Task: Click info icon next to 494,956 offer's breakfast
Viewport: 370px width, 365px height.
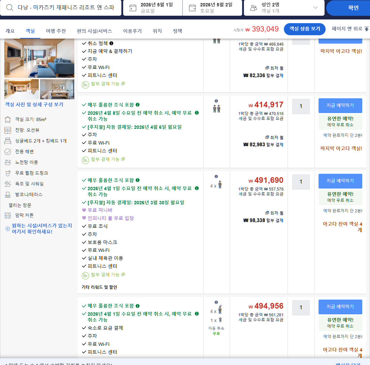Action: coord(138,306)
